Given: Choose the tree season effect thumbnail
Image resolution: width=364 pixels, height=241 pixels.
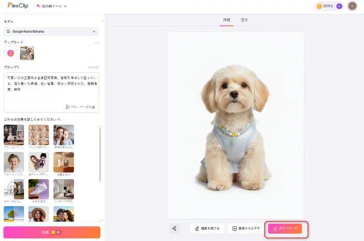Looking at the screenshot, I should [x=14, y=214].
